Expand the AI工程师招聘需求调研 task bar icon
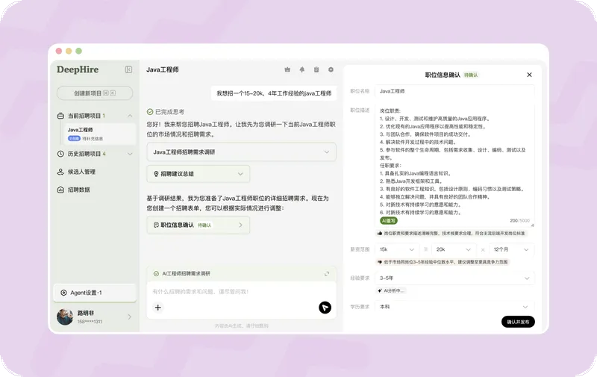 click(327, 274)
